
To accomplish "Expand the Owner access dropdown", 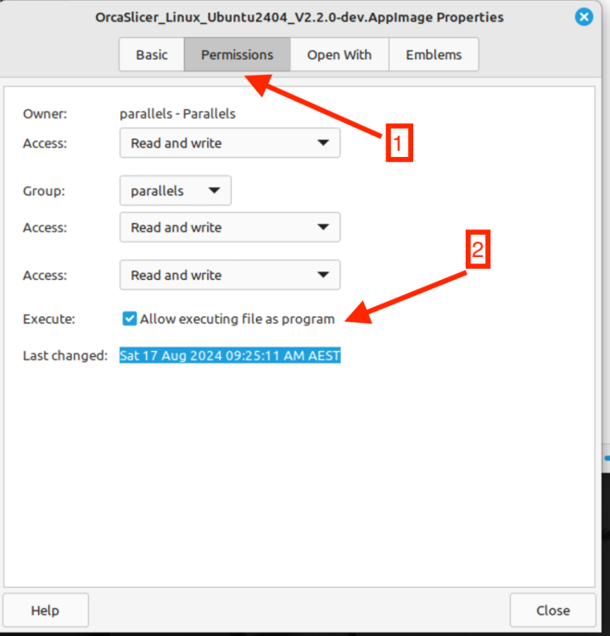I will [230, 142].
